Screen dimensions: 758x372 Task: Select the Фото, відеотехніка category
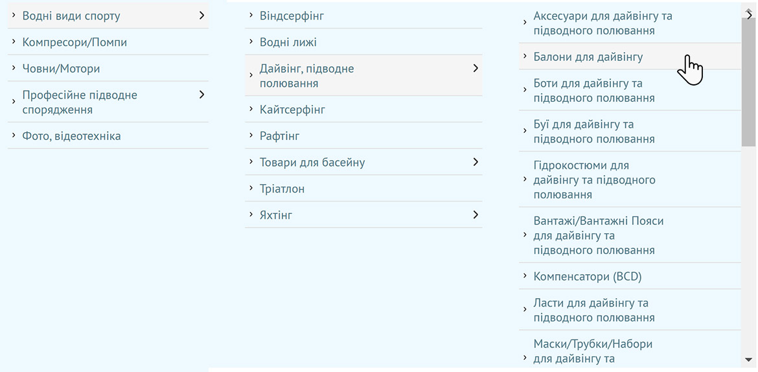point(71,136)
